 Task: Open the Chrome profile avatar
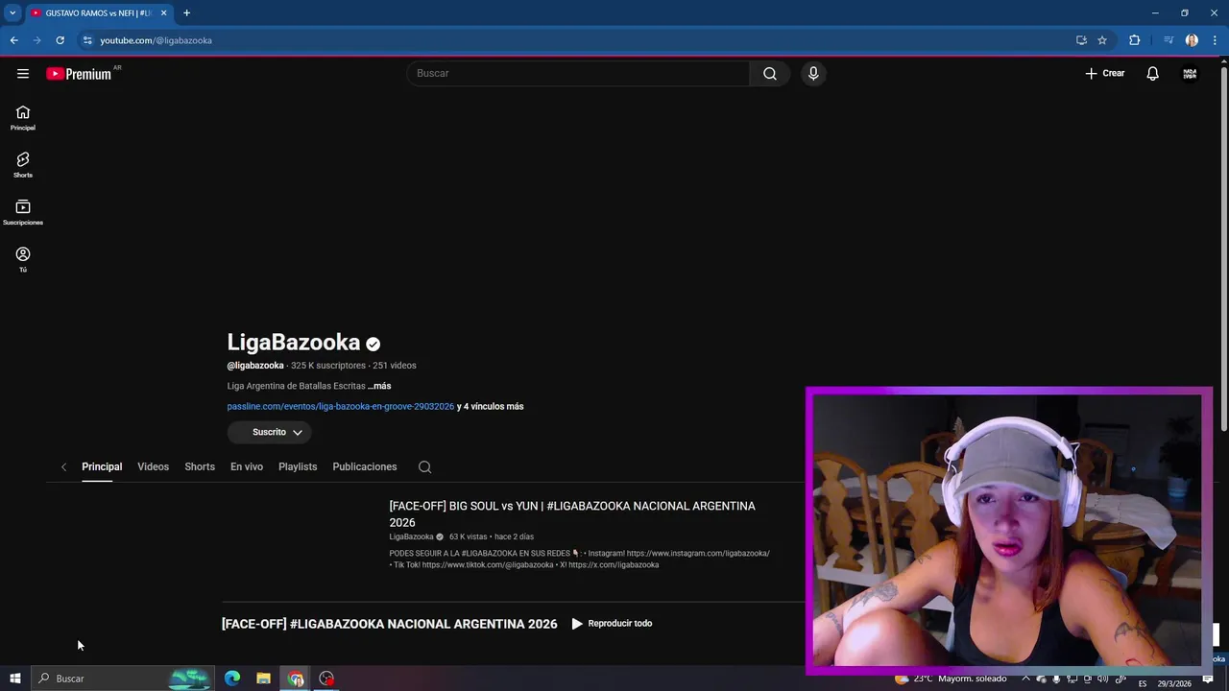(1192, 40)
